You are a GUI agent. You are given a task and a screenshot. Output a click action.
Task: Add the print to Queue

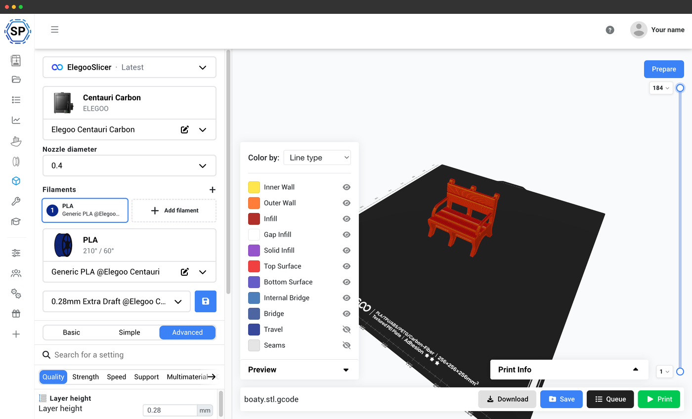(x=610, y=399)
